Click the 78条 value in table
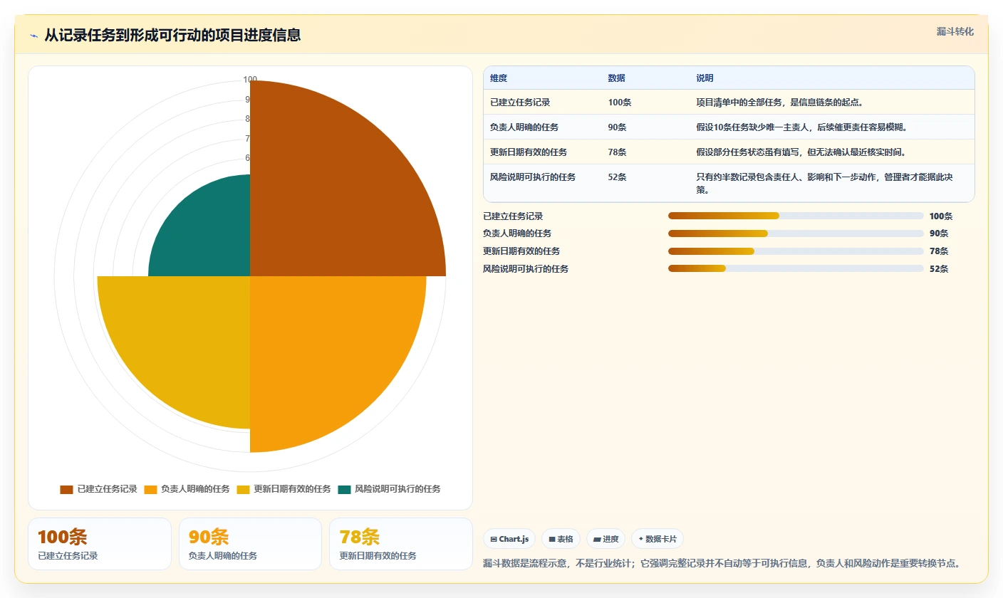The image size is (1003, 598). click(618, 152)
